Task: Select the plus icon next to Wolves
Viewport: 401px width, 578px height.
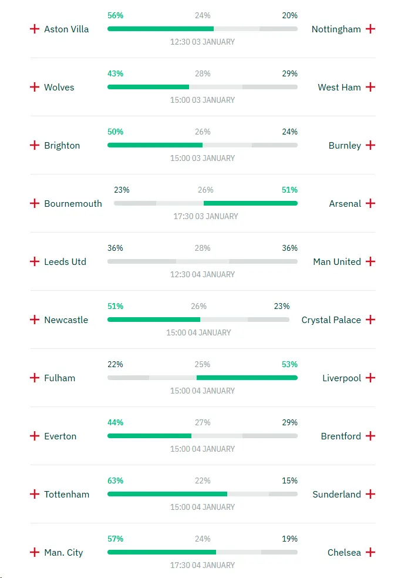Action: 35,86
